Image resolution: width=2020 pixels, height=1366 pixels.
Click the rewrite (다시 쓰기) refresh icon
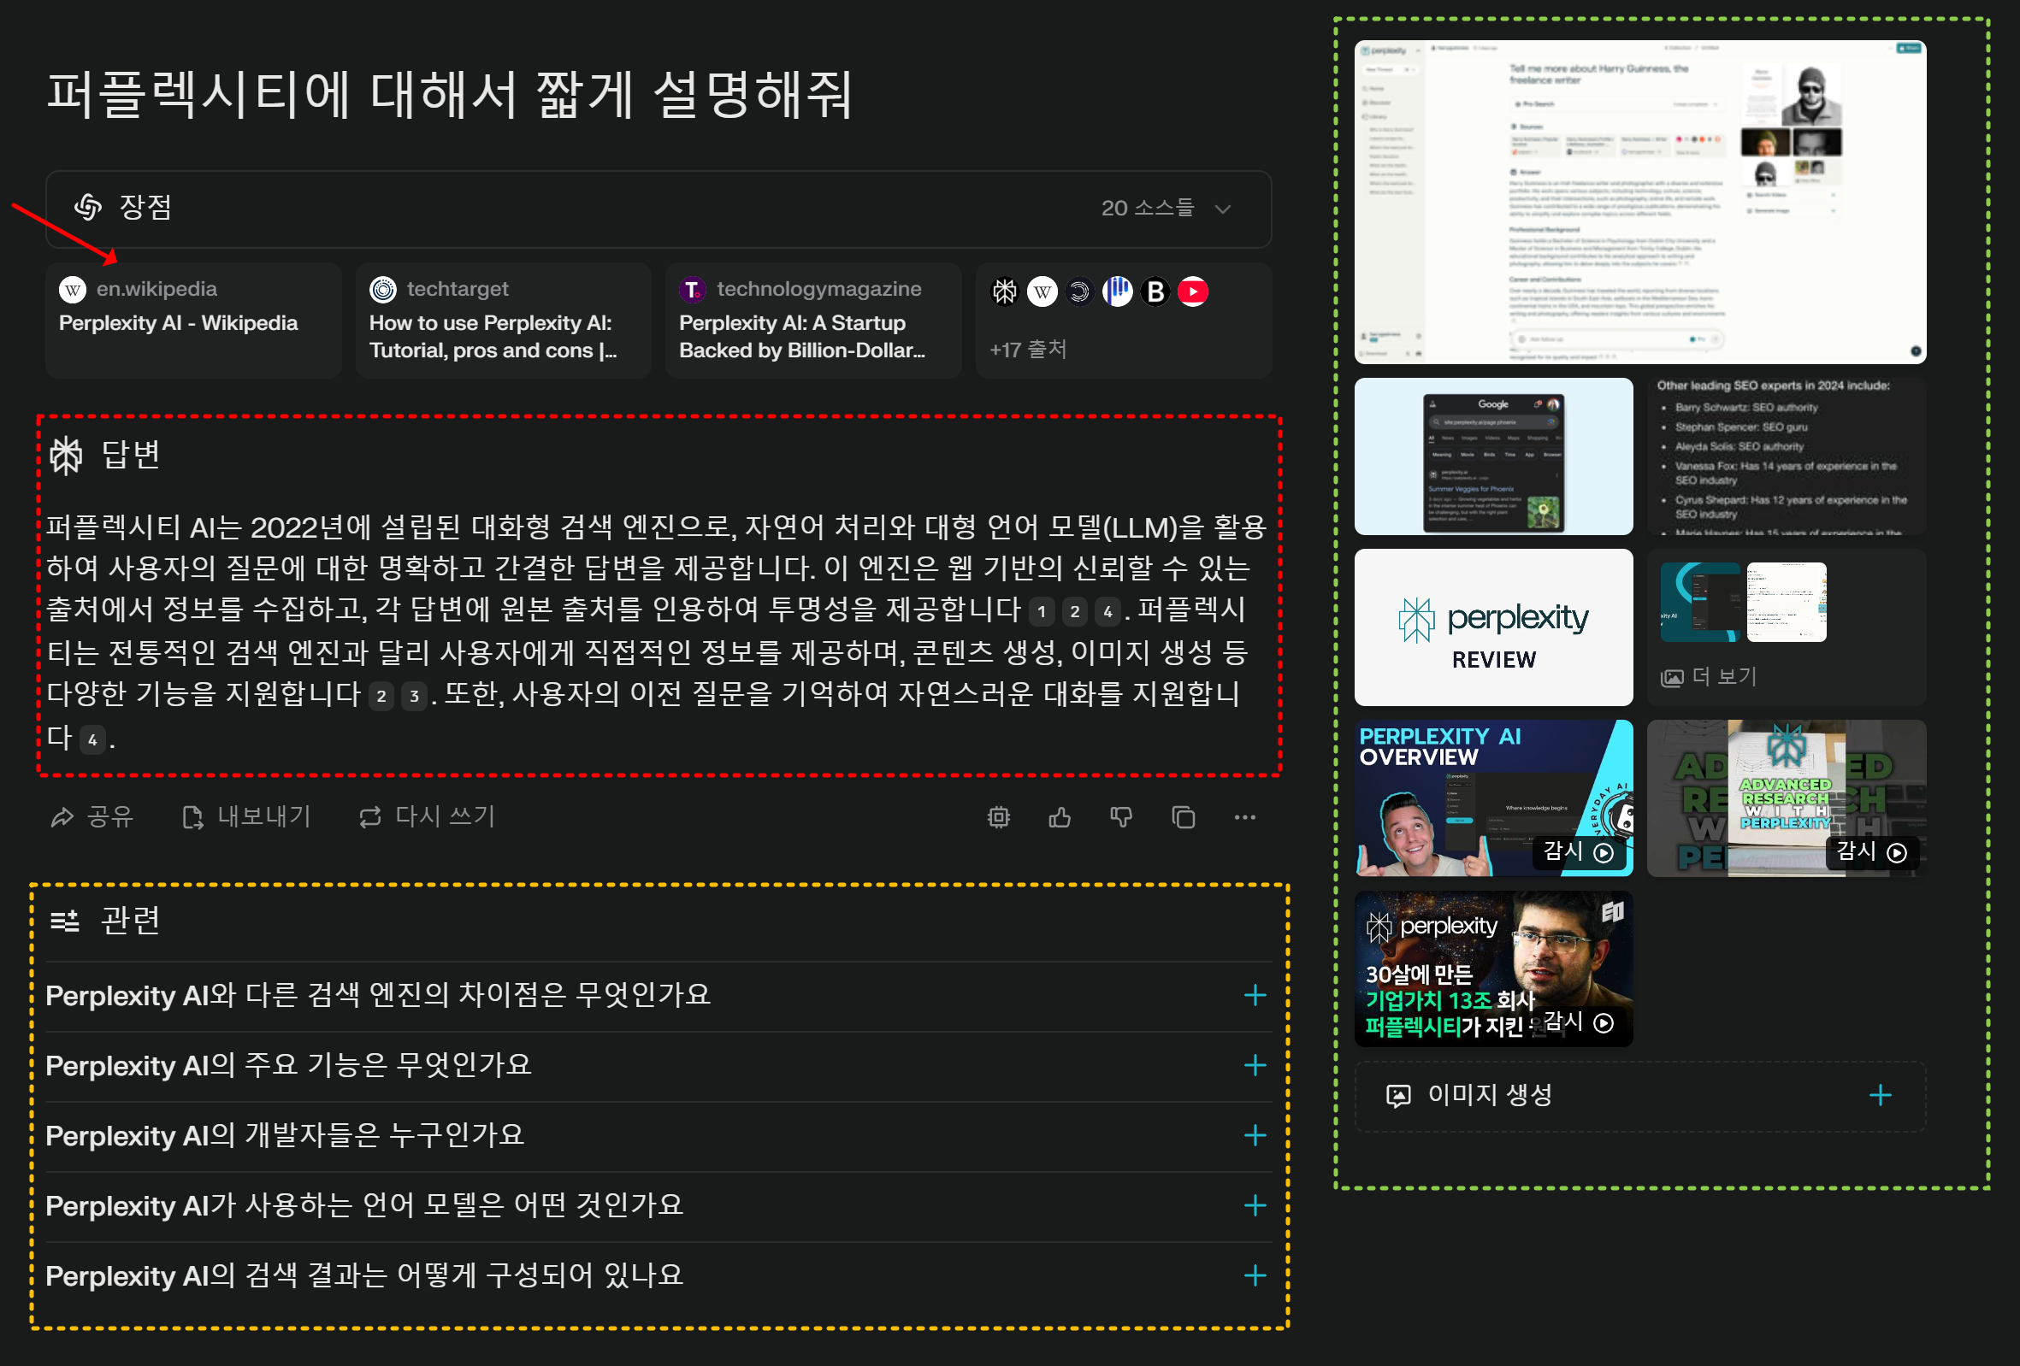[369, 817]
